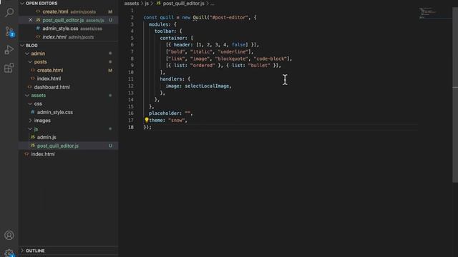The image size is (458, 257).
Task: Click the "#post-editor" string in code
Action: point(228,17)
